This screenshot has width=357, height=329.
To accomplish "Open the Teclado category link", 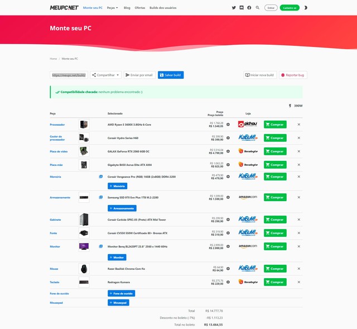I will pyautogui.click(x=55, y=282).
